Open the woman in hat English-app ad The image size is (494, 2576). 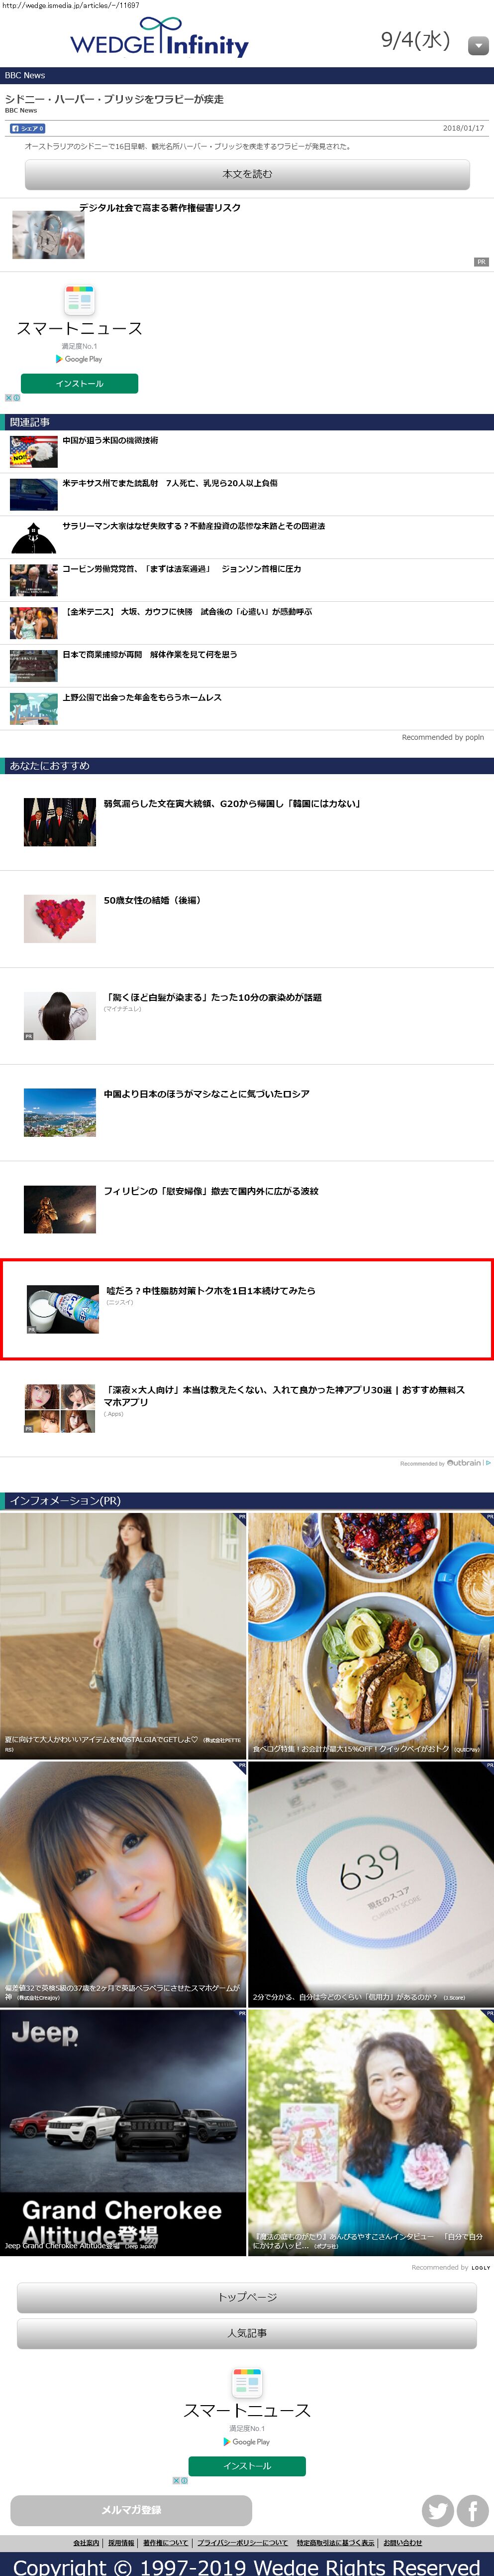(x=123, y=1884)
